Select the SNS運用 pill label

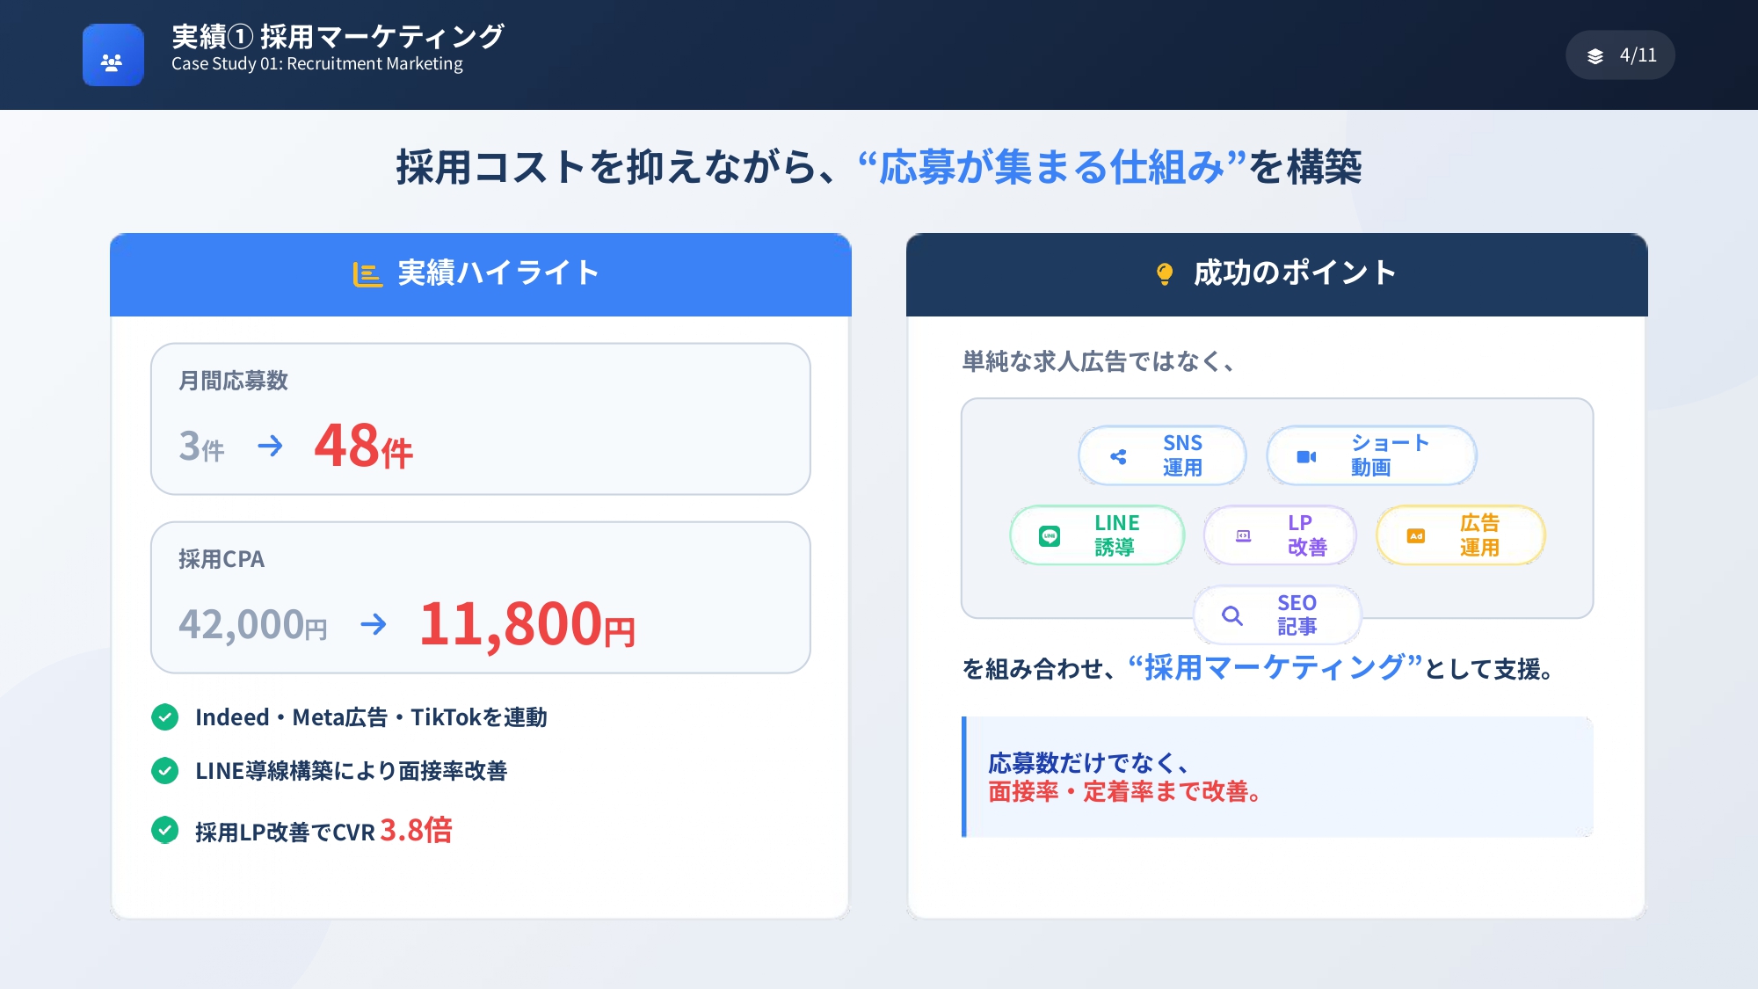point(1182,455)
